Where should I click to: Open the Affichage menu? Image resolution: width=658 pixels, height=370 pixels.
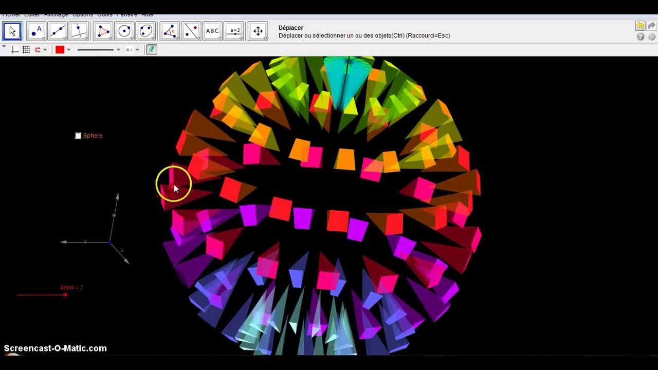pos(56,15)
